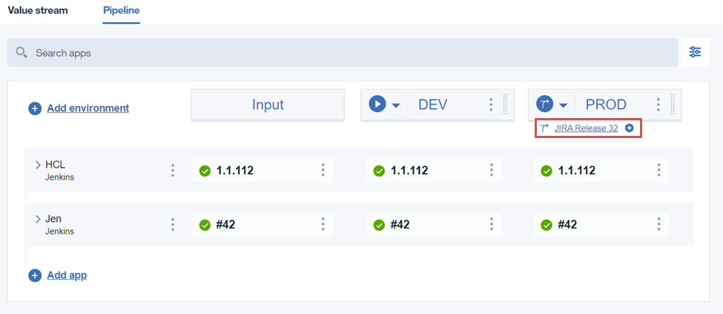This screenshot has width=723, height=314.
Task: Click the plus icon after JIRA Release 32
Action: coord(629,128)
